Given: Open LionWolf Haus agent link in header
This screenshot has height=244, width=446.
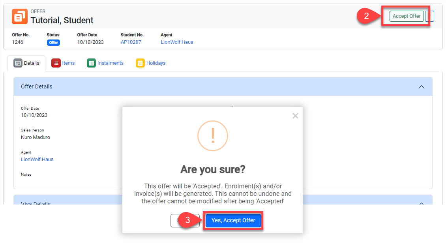Looking at the screenshot, I should click(x=177, y=42).
